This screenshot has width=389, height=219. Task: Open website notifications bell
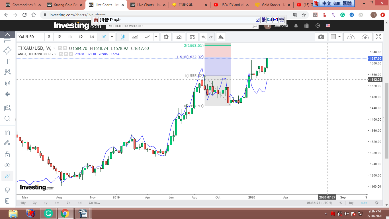(296, 26)
